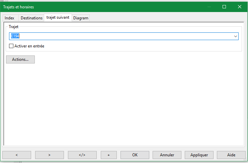Go to next record with > button
Image resolution: width=248 pixels, height=163 pixels.
(50, 155)
